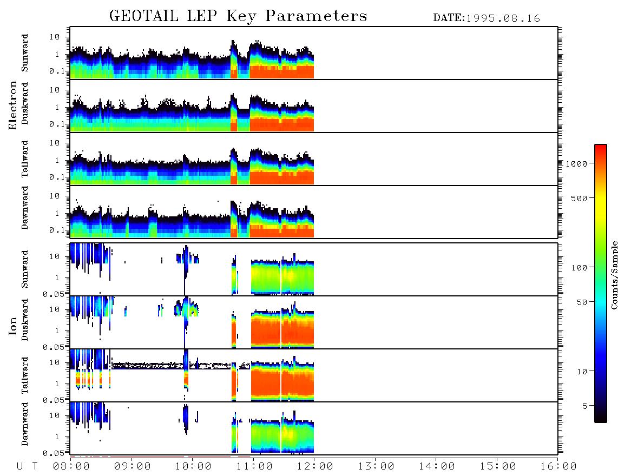Click the "1000" colorbar tick label

[576, 164]
